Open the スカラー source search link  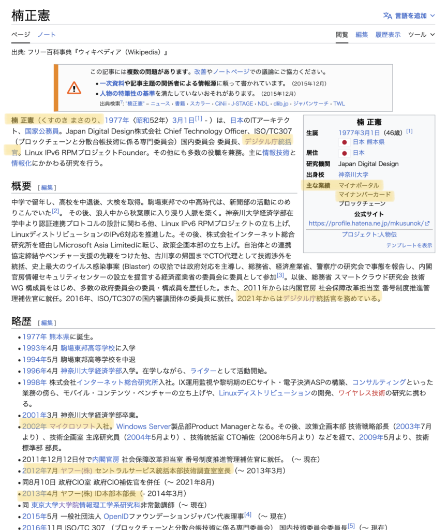(x=200, y=104)
